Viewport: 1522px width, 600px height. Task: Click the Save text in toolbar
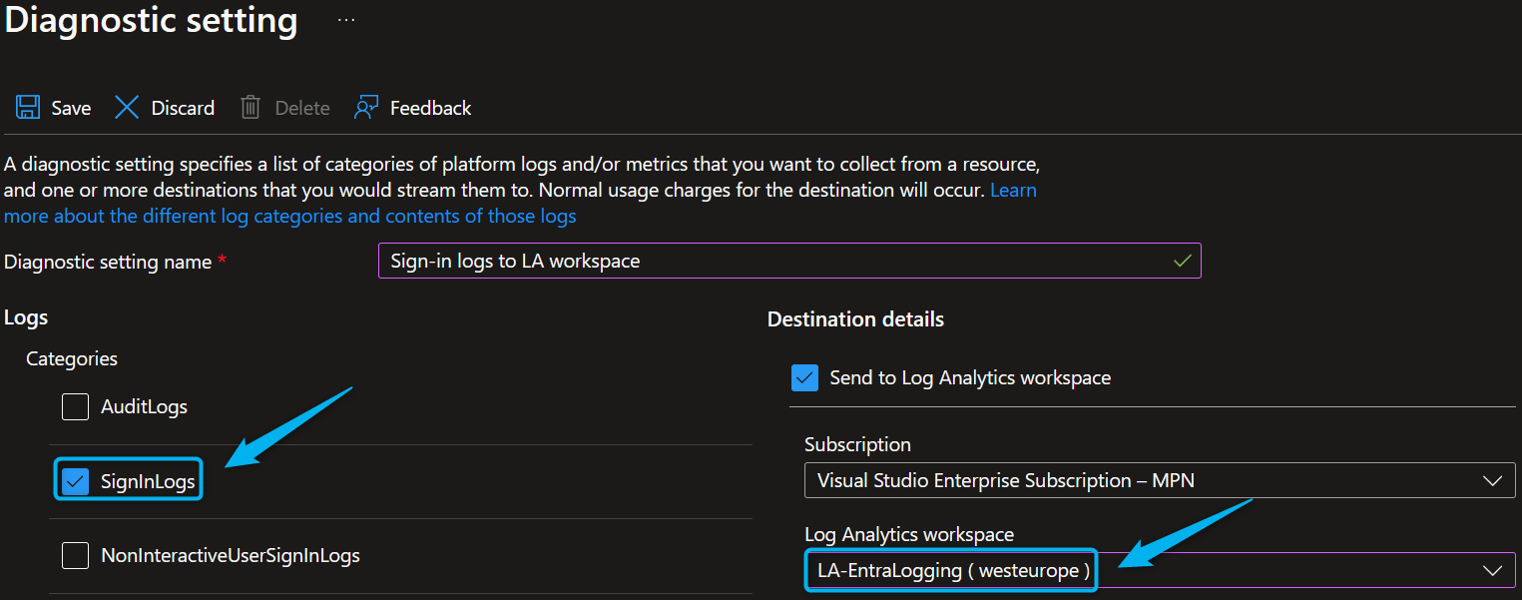point(71,108)
